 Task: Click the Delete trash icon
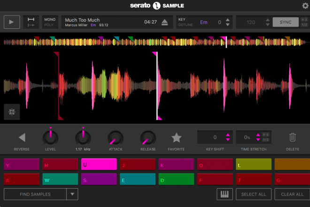(293, 137)
